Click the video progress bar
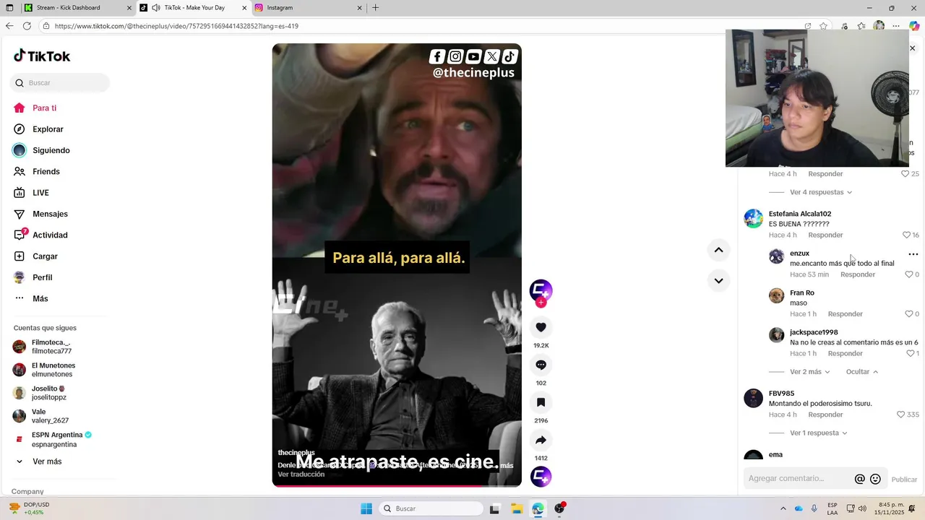 (x=397, y=486)
